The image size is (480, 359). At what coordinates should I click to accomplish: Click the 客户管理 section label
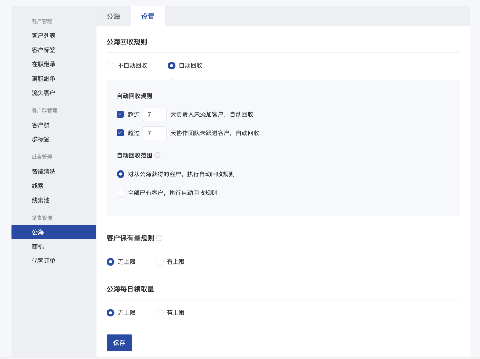tap(42, 21)
